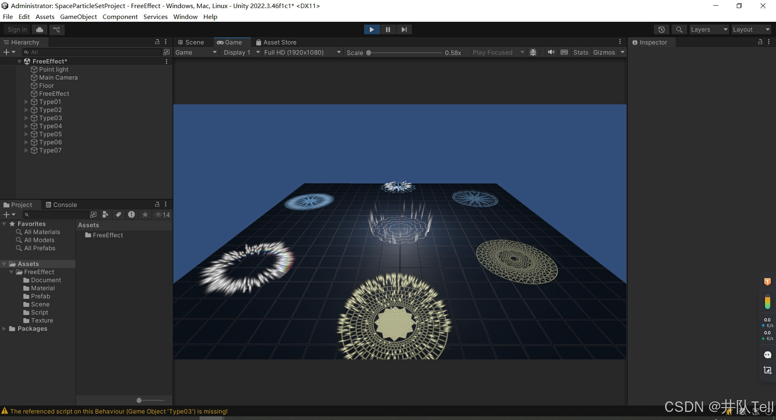Open the Undo History icon
776x420 pixels.
coord(661,30)
